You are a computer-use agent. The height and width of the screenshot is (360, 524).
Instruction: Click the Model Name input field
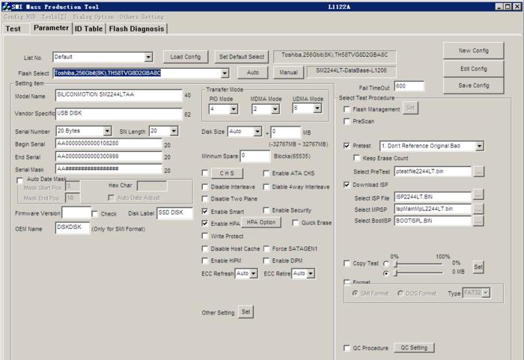[119, 95]
